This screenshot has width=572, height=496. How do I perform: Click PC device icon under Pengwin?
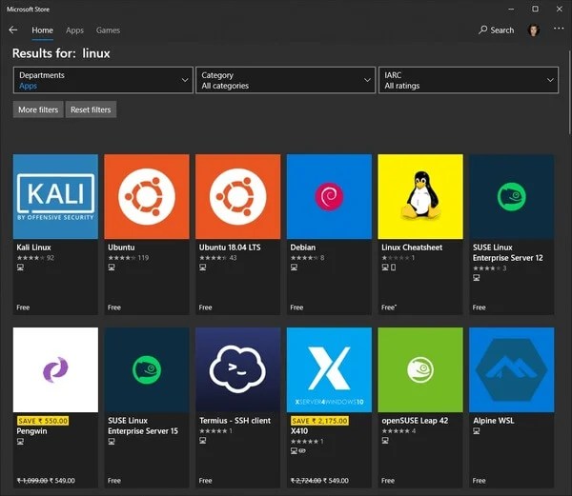point(20,442)
